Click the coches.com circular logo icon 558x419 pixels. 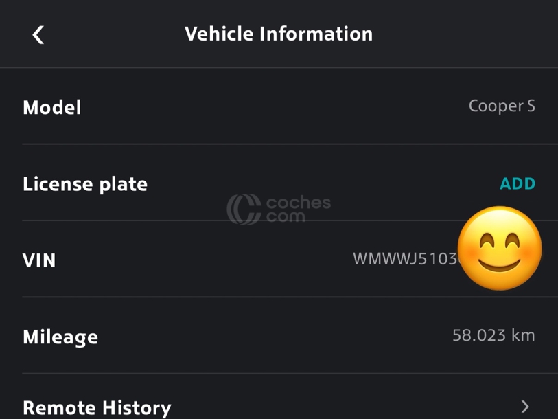point(244,209)
